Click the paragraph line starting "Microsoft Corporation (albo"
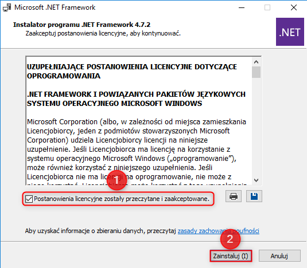 [x=137, y=122]
